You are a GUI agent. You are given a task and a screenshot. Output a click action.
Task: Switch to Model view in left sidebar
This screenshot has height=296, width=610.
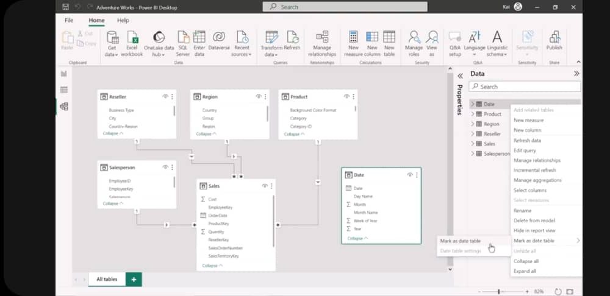[x=64, y=106]
